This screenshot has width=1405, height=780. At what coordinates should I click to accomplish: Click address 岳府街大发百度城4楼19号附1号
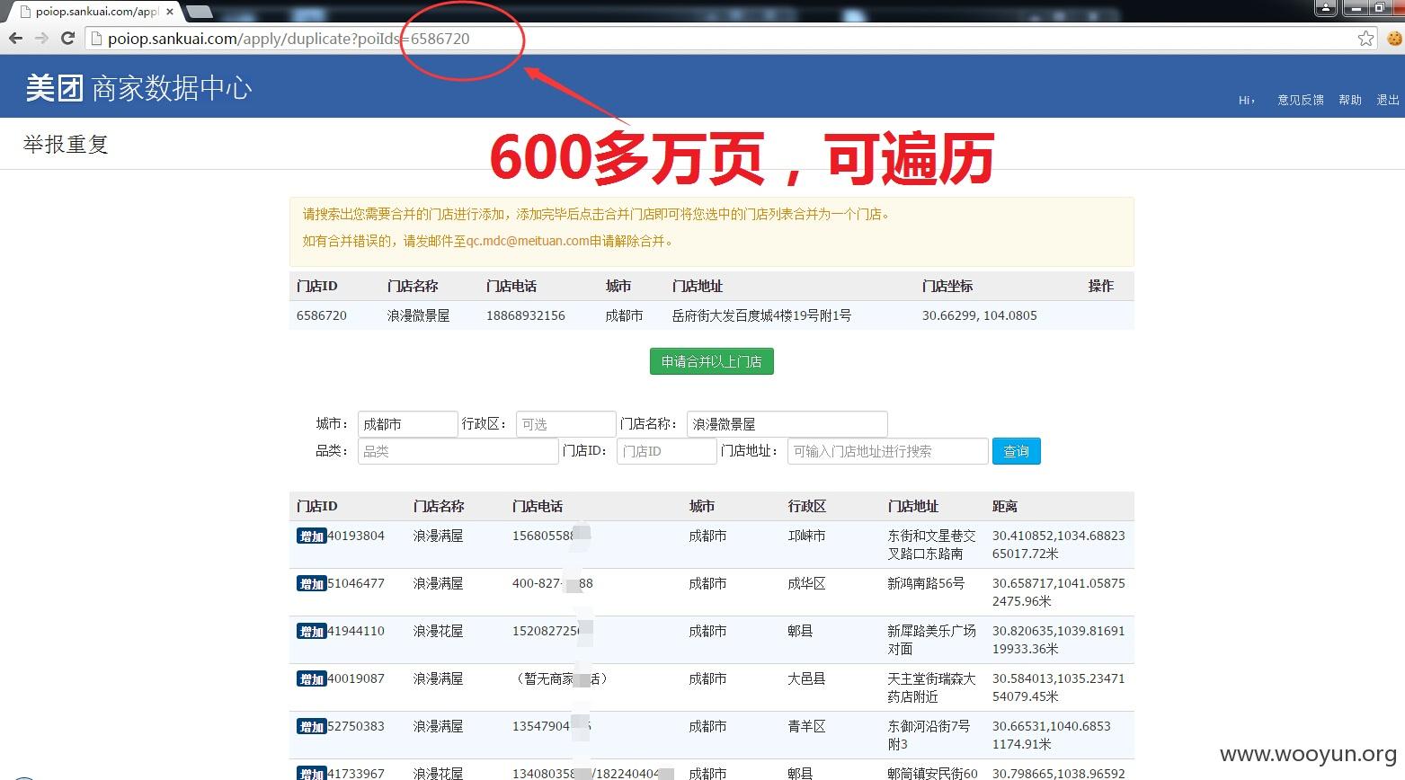click(761, 315)
